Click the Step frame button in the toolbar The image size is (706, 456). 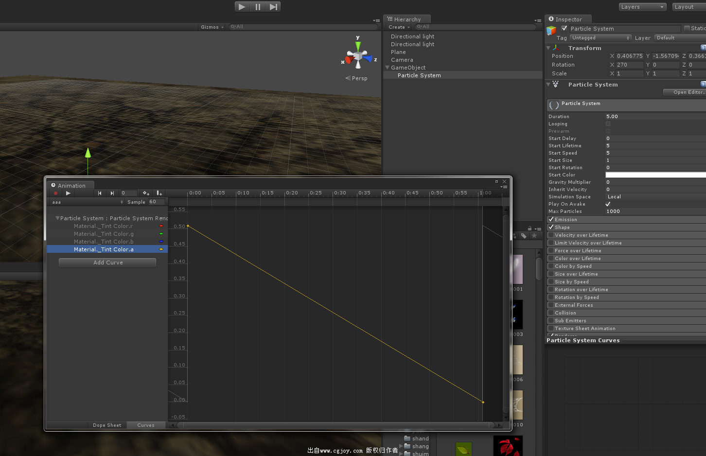[273, 7]
